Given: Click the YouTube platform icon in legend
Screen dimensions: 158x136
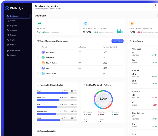Looking at the screenshot, I should click(98, 112).
